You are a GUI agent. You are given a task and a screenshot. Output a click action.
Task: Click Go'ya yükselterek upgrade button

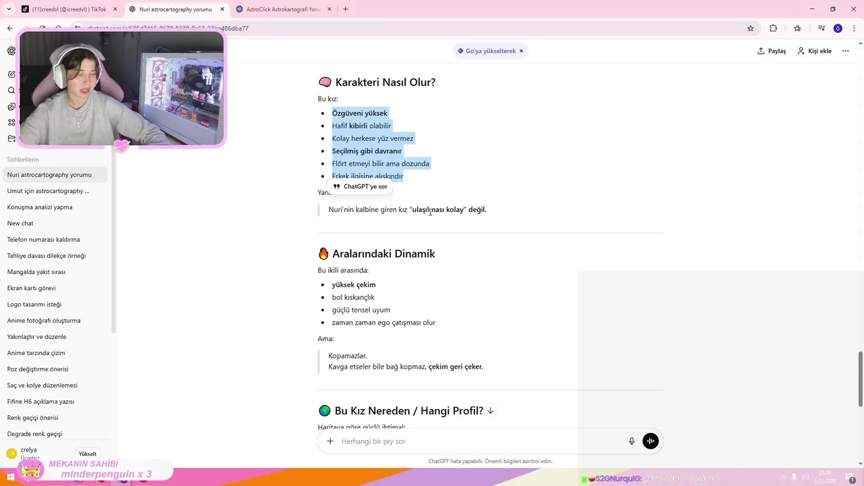[486, 51]
